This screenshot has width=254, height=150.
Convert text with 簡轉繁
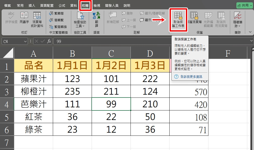pyautogui.click(x=56, y=20)
